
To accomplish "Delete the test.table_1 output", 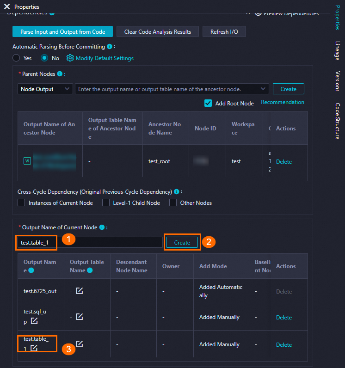I will 284,345.
